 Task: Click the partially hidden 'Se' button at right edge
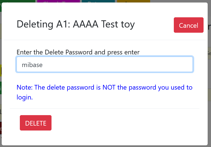[209, 53]
